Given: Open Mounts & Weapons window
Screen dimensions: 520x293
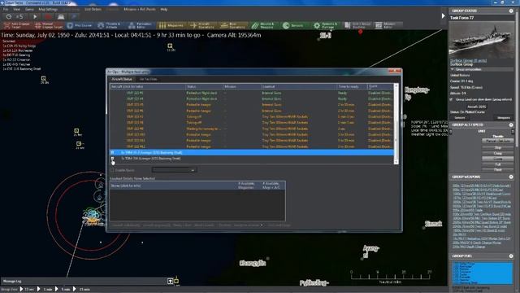Looking at the screenshot, I should (x=263, y=25).
